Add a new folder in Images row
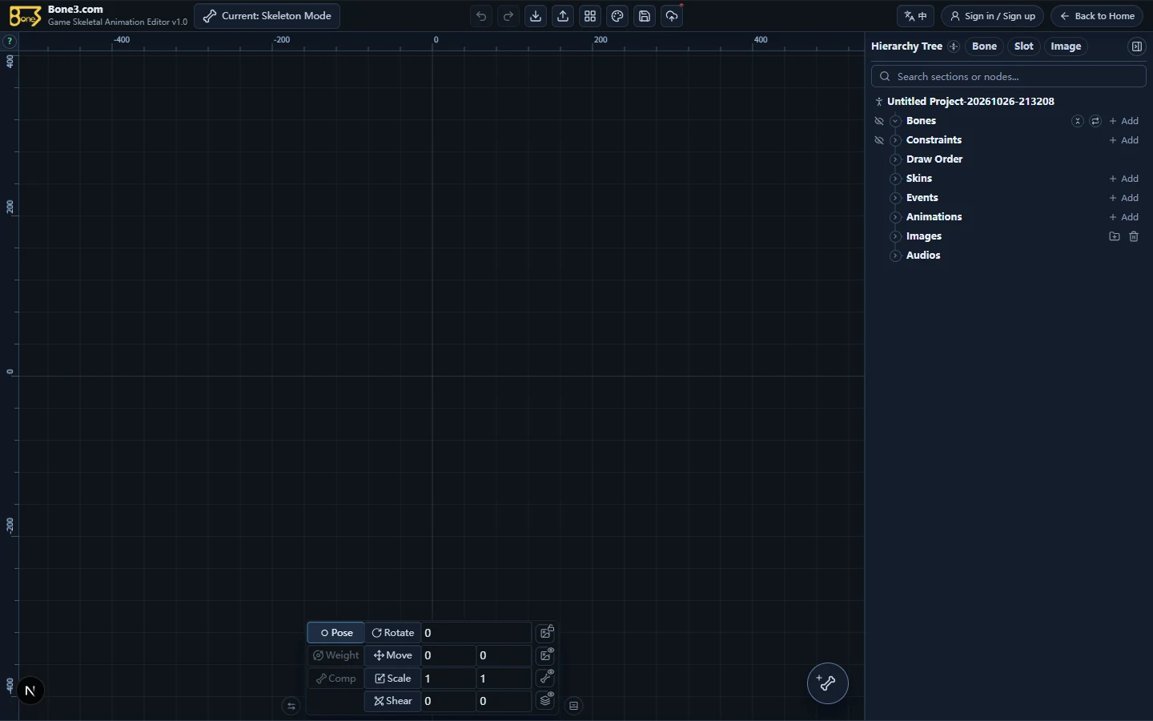The width and height of the screenshot is (1153, 721). pos(1115,236)
